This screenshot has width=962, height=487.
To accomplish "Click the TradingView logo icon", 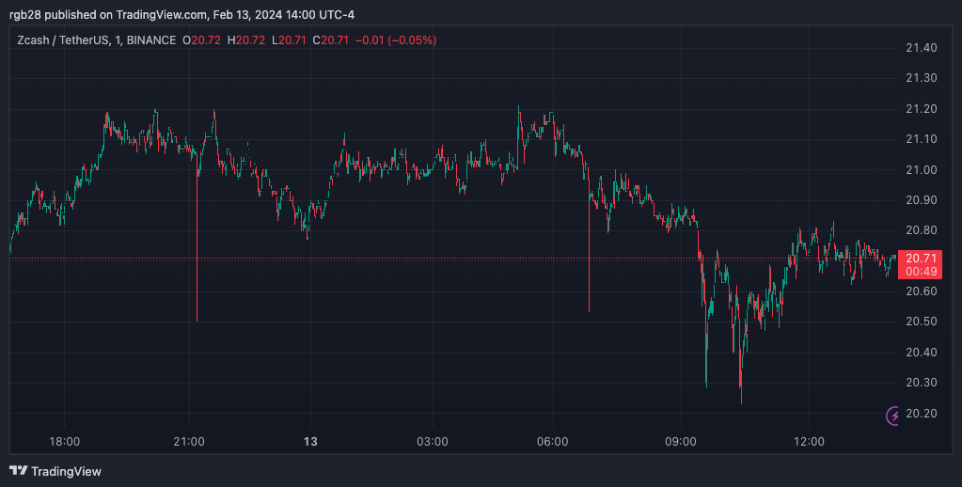I will (x=18, y=470).
